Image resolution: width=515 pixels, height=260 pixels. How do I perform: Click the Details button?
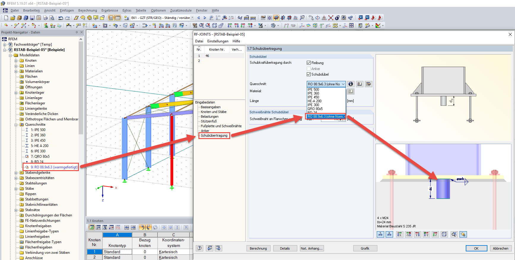(285, 248)
